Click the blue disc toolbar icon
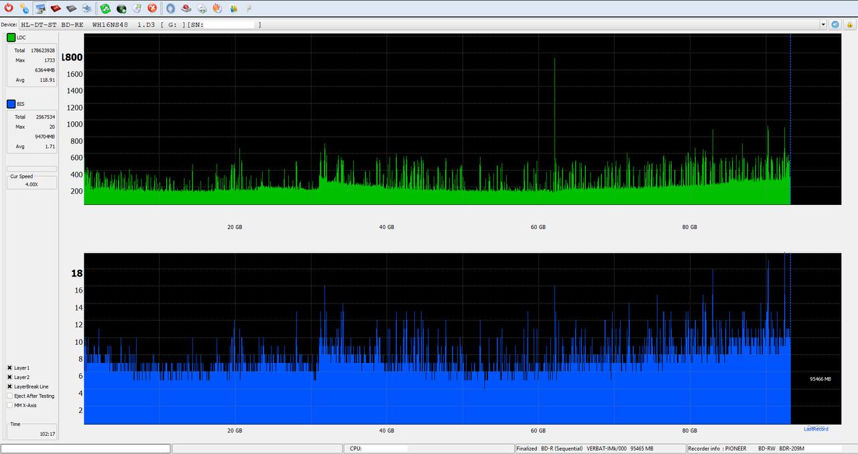 [171, 8]
